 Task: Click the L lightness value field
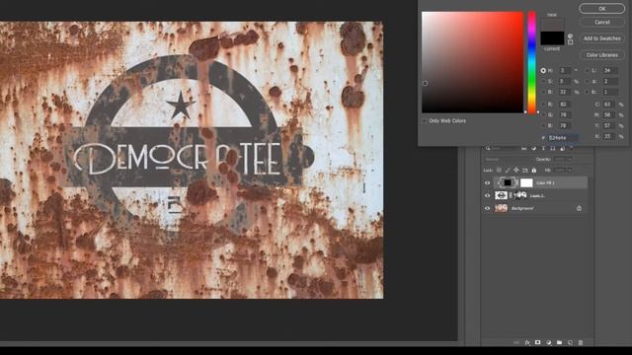click(x=609, y=70)
